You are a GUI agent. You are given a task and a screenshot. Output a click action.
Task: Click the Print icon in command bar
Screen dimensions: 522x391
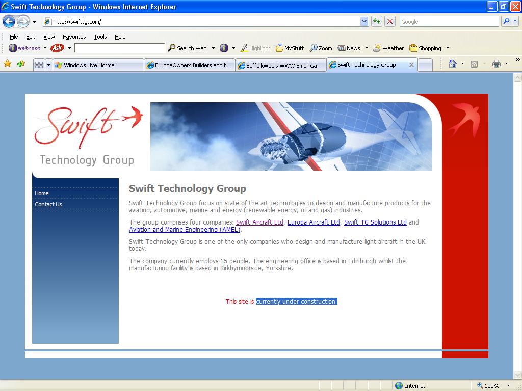point(496,64)
